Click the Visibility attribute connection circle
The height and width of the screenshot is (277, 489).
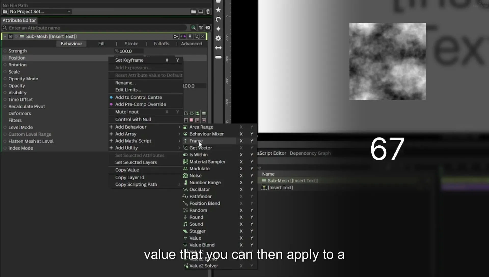pos(5,93)
